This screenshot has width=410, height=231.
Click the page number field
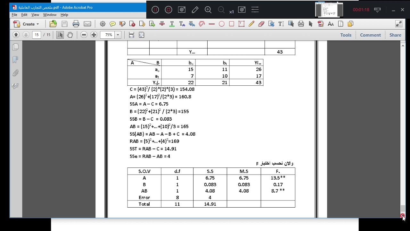click(37, 35)
